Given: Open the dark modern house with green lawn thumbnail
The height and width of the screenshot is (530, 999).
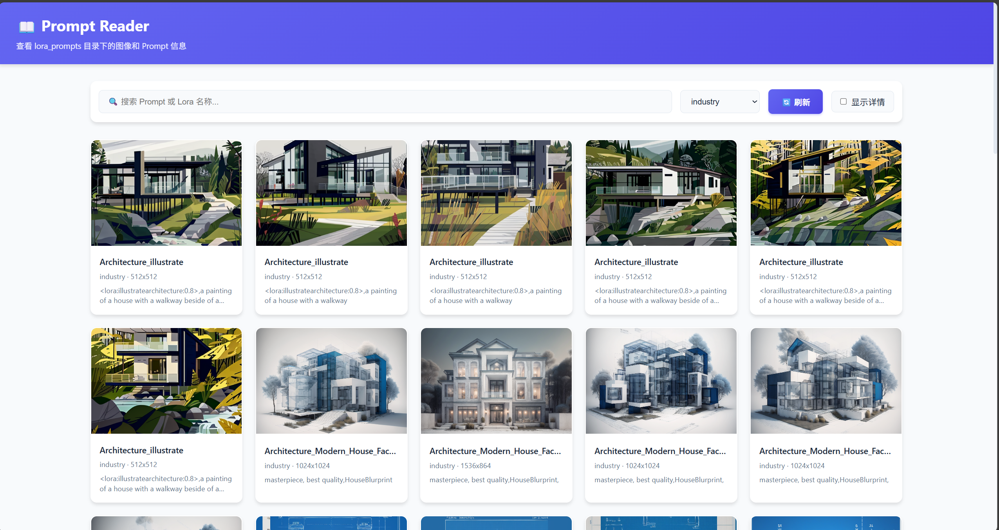Looking at the screenshot, I should coord(331,193).
